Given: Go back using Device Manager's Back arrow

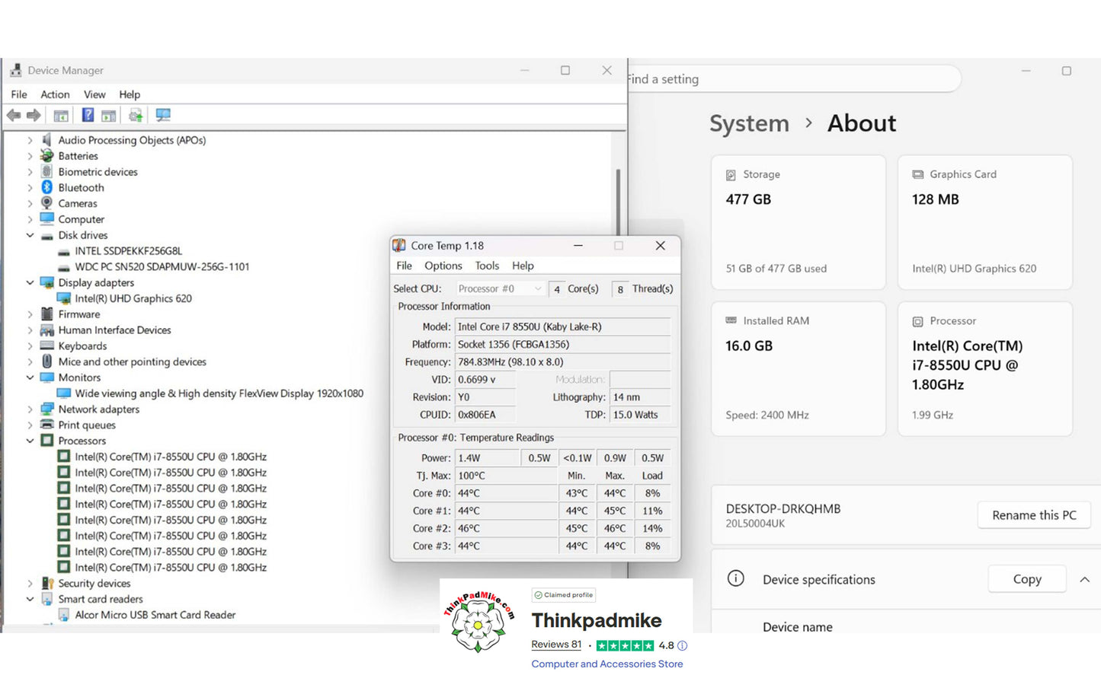Looking at the screenshot, I should click(14, 115).
